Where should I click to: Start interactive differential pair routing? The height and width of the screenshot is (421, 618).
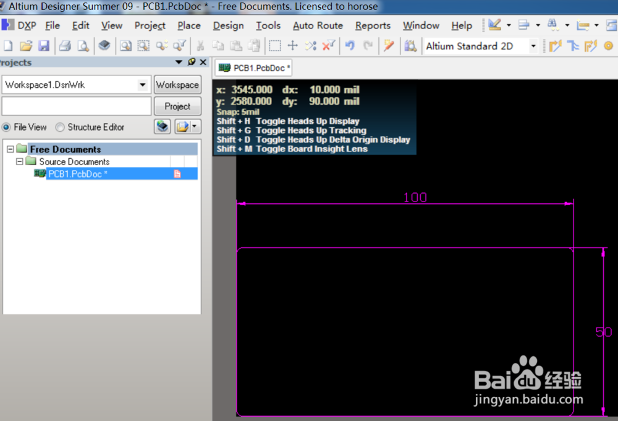[x=573, y=46]
